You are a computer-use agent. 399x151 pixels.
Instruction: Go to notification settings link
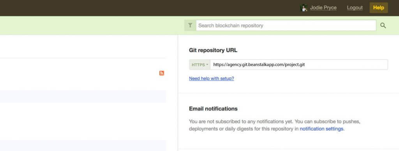[321, 129]
